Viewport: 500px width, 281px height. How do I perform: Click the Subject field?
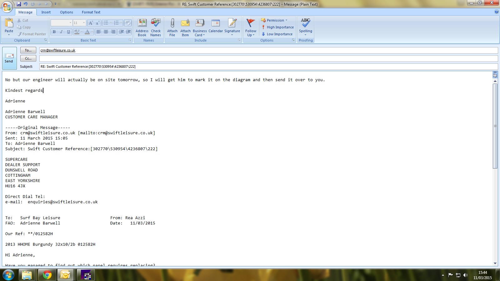[x=268, y=67]
